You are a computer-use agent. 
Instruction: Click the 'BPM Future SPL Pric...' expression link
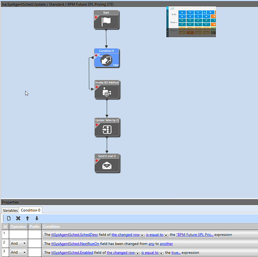[195, 234]
